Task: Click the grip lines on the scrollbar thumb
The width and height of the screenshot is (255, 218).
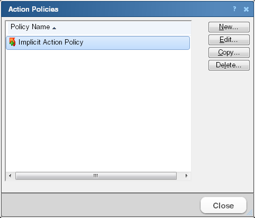Action: pyautogui.click(x=96, y=176)
